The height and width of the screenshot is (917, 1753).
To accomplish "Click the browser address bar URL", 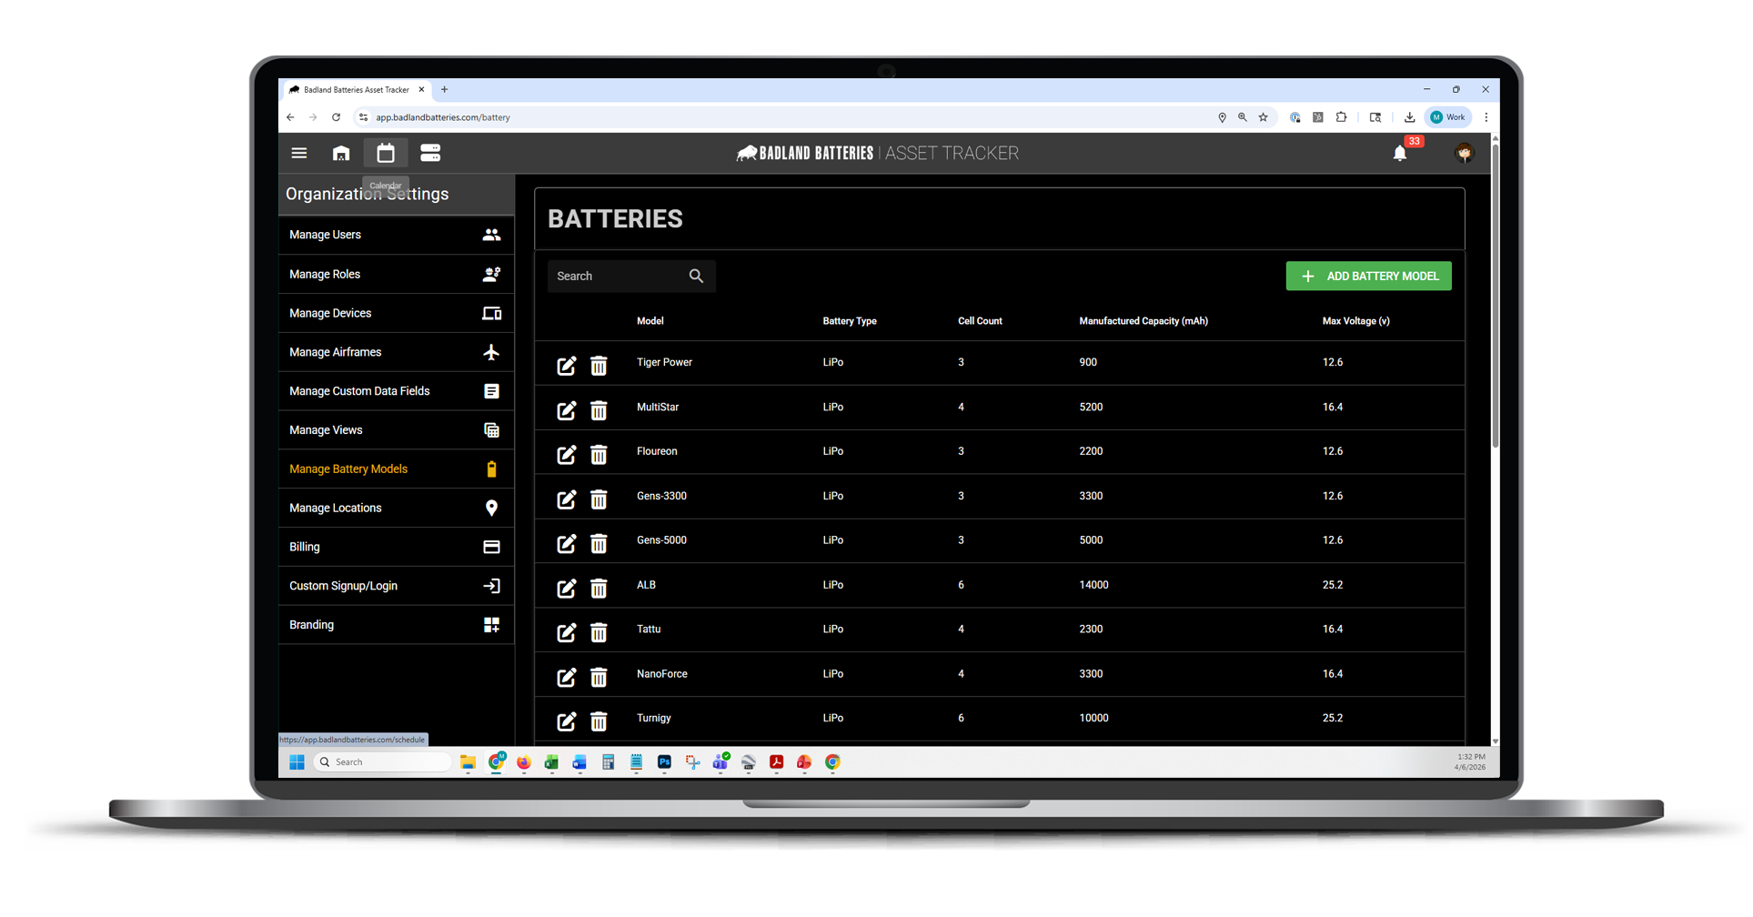I will [x=443, y=117].
